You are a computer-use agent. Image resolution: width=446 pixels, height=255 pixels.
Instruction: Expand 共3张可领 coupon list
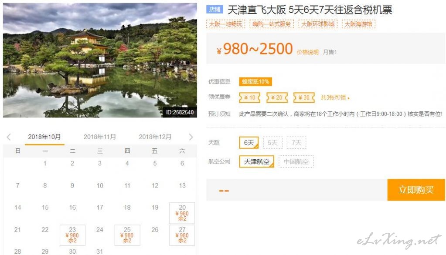tap(335, 97)
